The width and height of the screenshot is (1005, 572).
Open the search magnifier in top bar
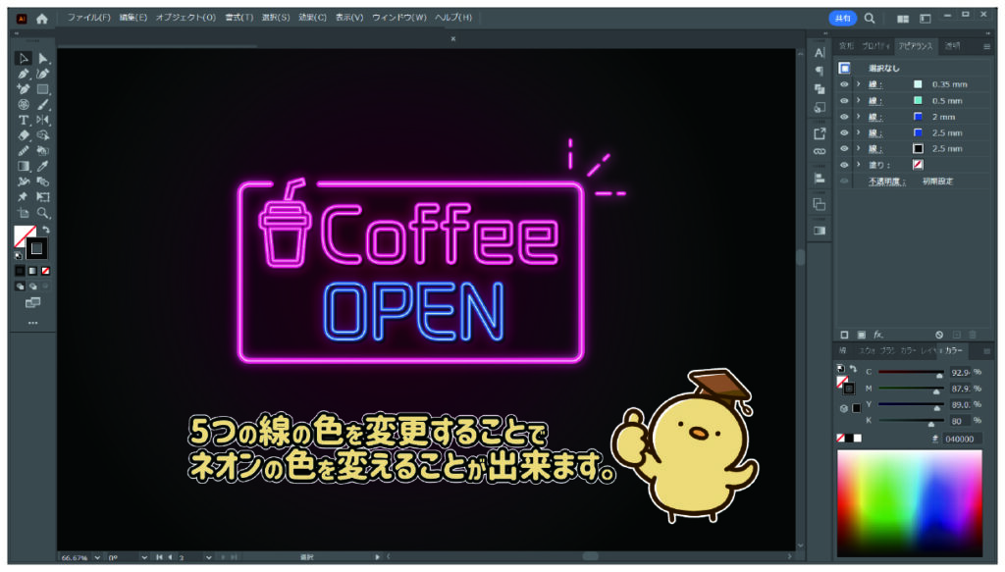[x=870, y=19]
